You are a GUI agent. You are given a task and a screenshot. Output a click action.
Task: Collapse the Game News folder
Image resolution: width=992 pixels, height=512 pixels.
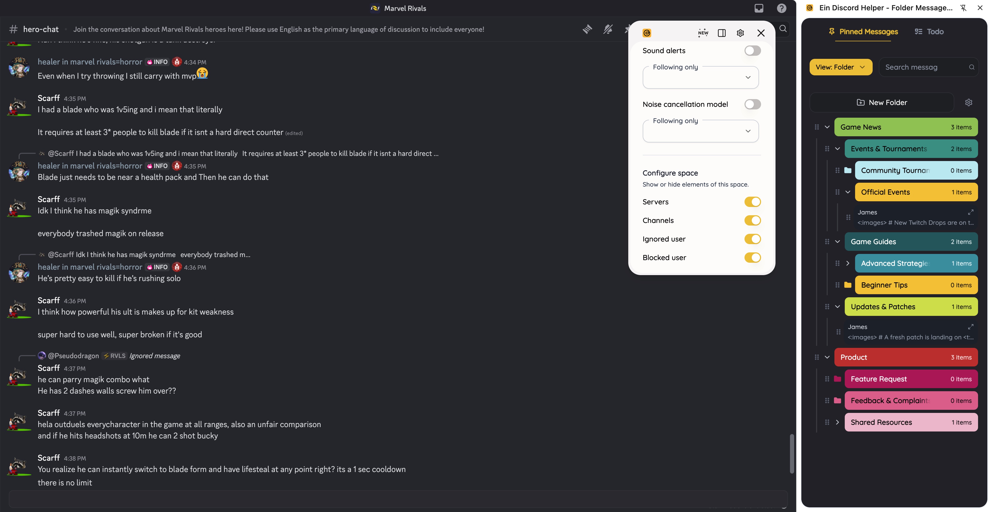coord(827,127)
